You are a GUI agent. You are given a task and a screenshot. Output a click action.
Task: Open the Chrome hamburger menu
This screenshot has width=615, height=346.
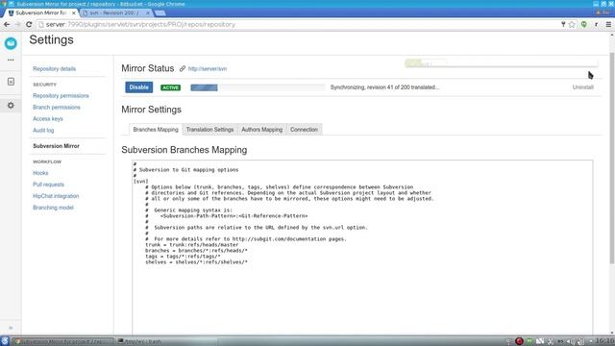point(608,24)
